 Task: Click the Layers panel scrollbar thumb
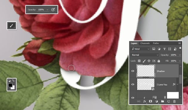180,79
